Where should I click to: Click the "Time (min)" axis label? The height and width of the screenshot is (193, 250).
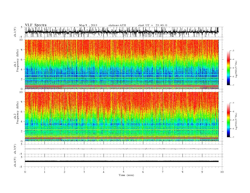(x=126, y=175)
